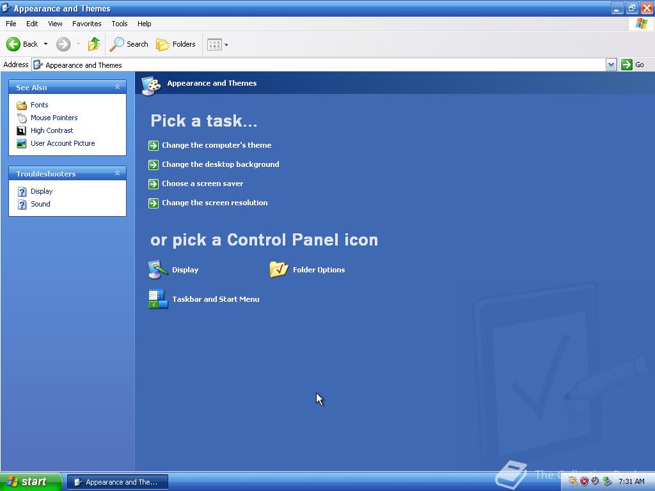Select Change the computer's theme task
This screenshot has width=655, height=491.
tap(216, 145)
